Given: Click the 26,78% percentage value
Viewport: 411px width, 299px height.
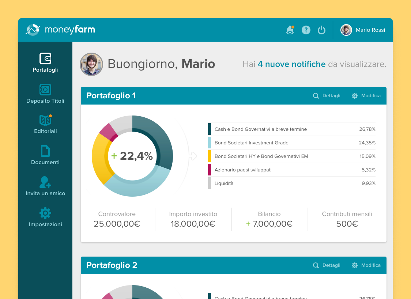Looking at the screenshot, I should tap(367, 129).
